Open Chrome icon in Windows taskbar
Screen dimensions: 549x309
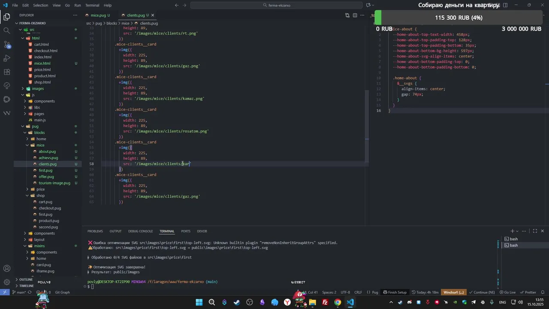pyautogui.click(x=338, y=303)
